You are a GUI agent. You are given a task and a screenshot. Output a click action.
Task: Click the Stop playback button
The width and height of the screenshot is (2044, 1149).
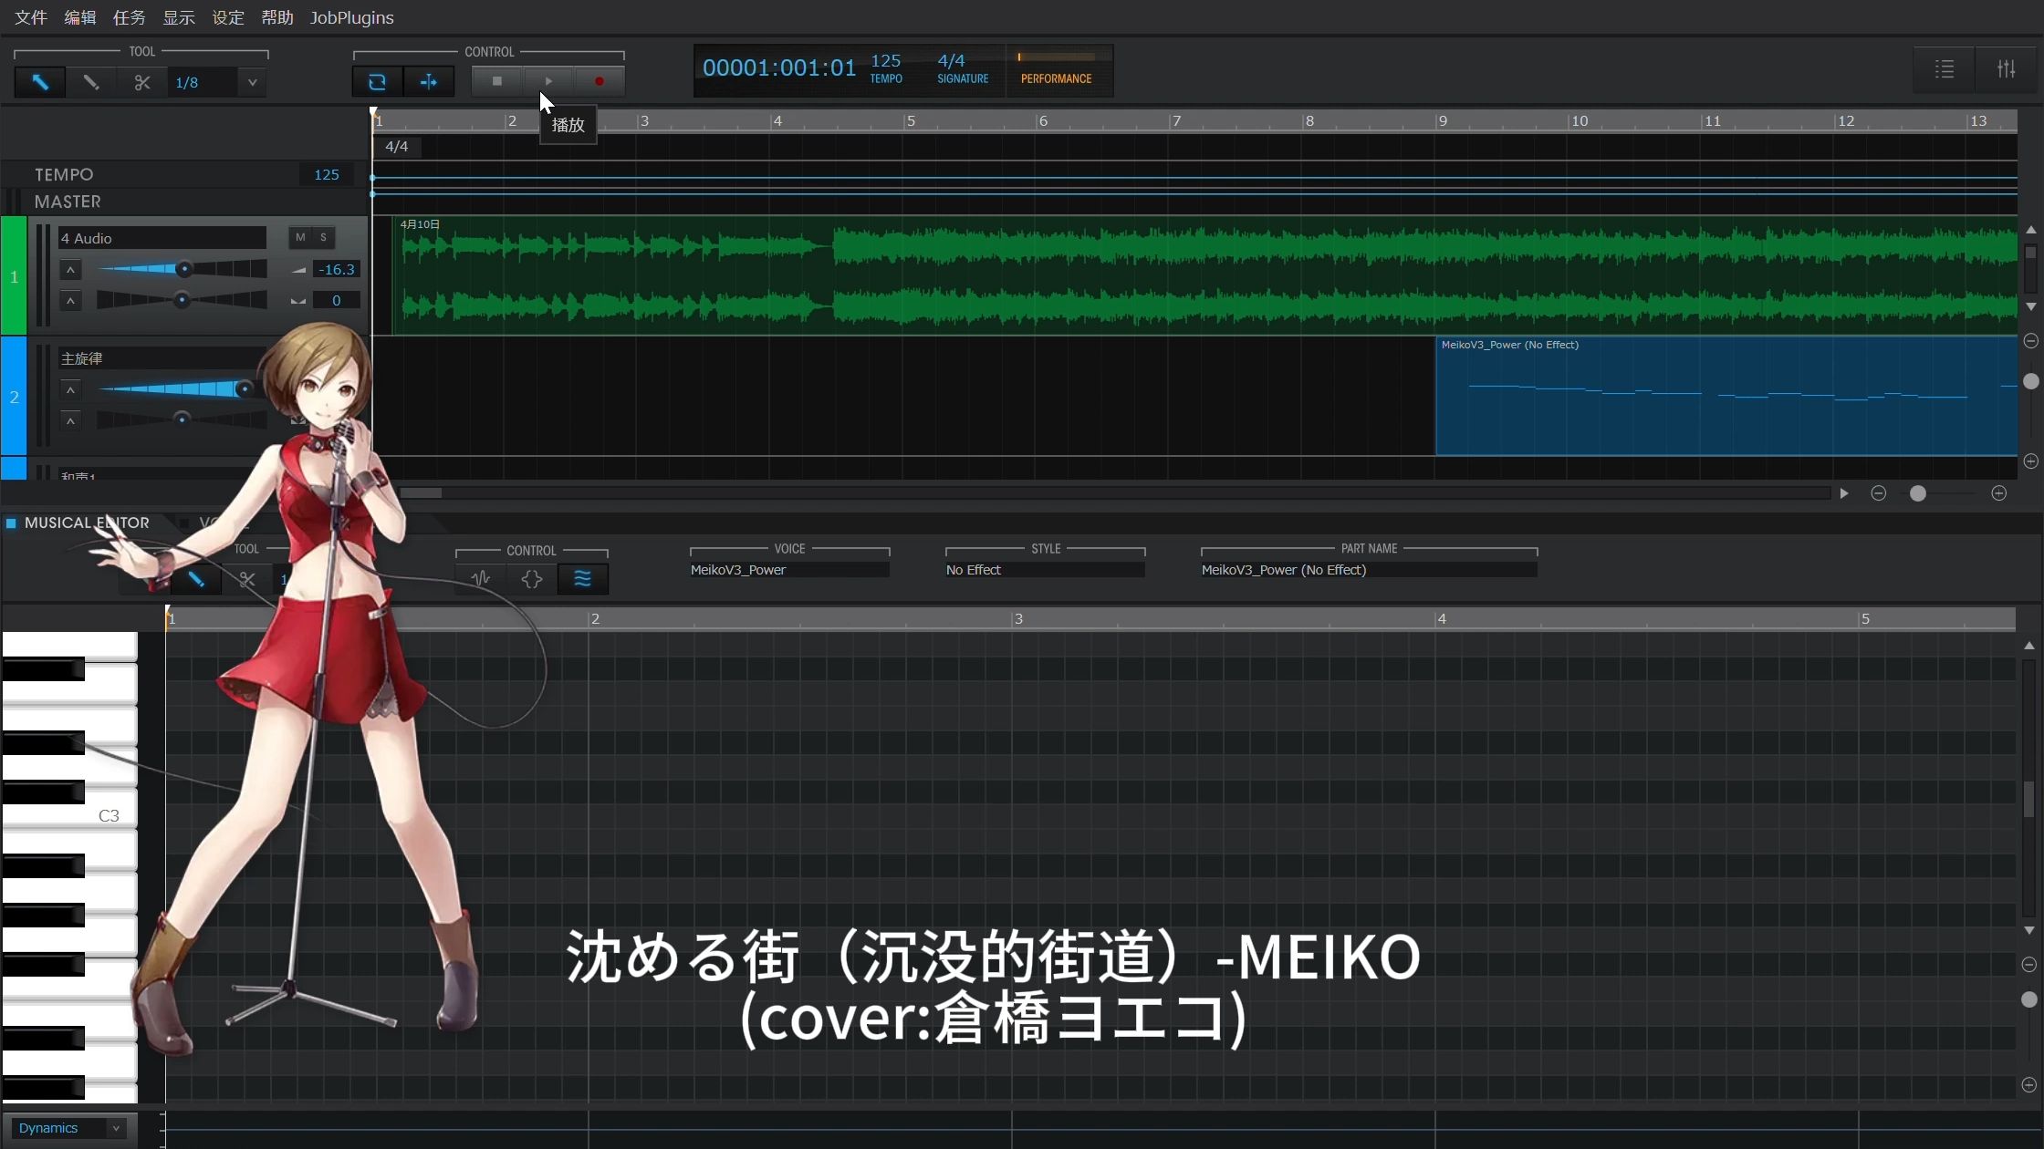pyautogui.click(x=497, y=81)
